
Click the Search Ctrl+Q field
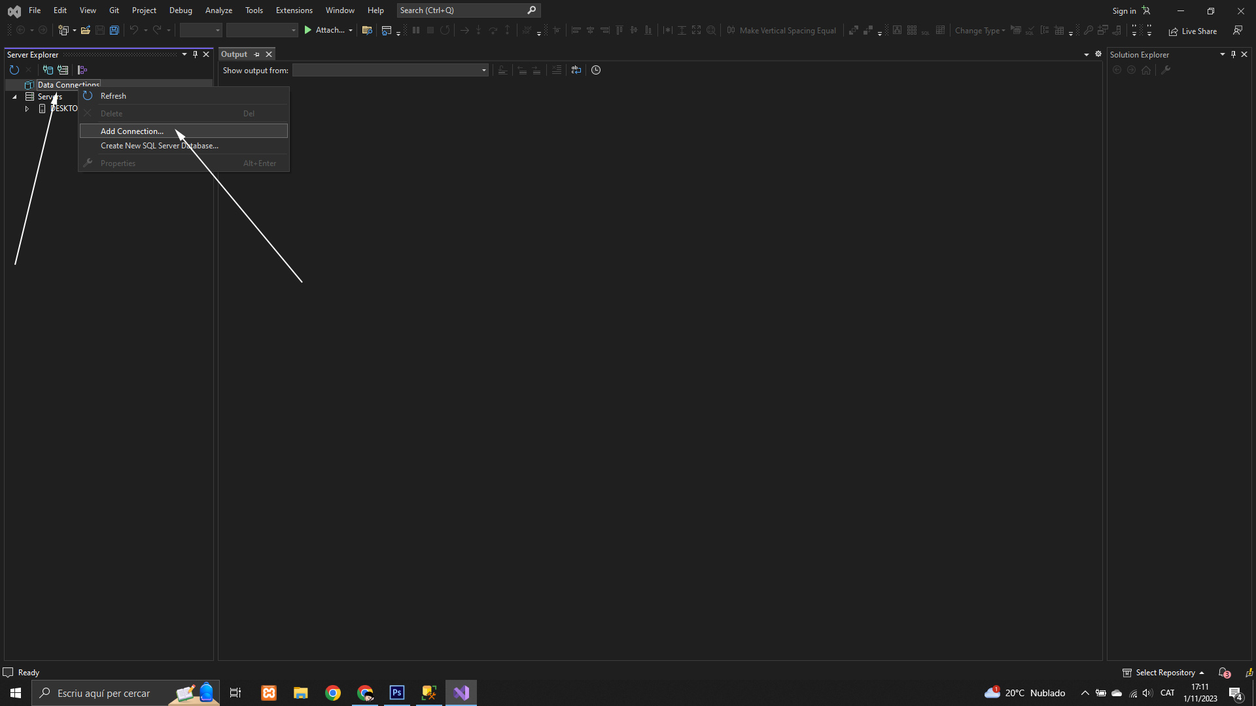(x=461, y=10)
